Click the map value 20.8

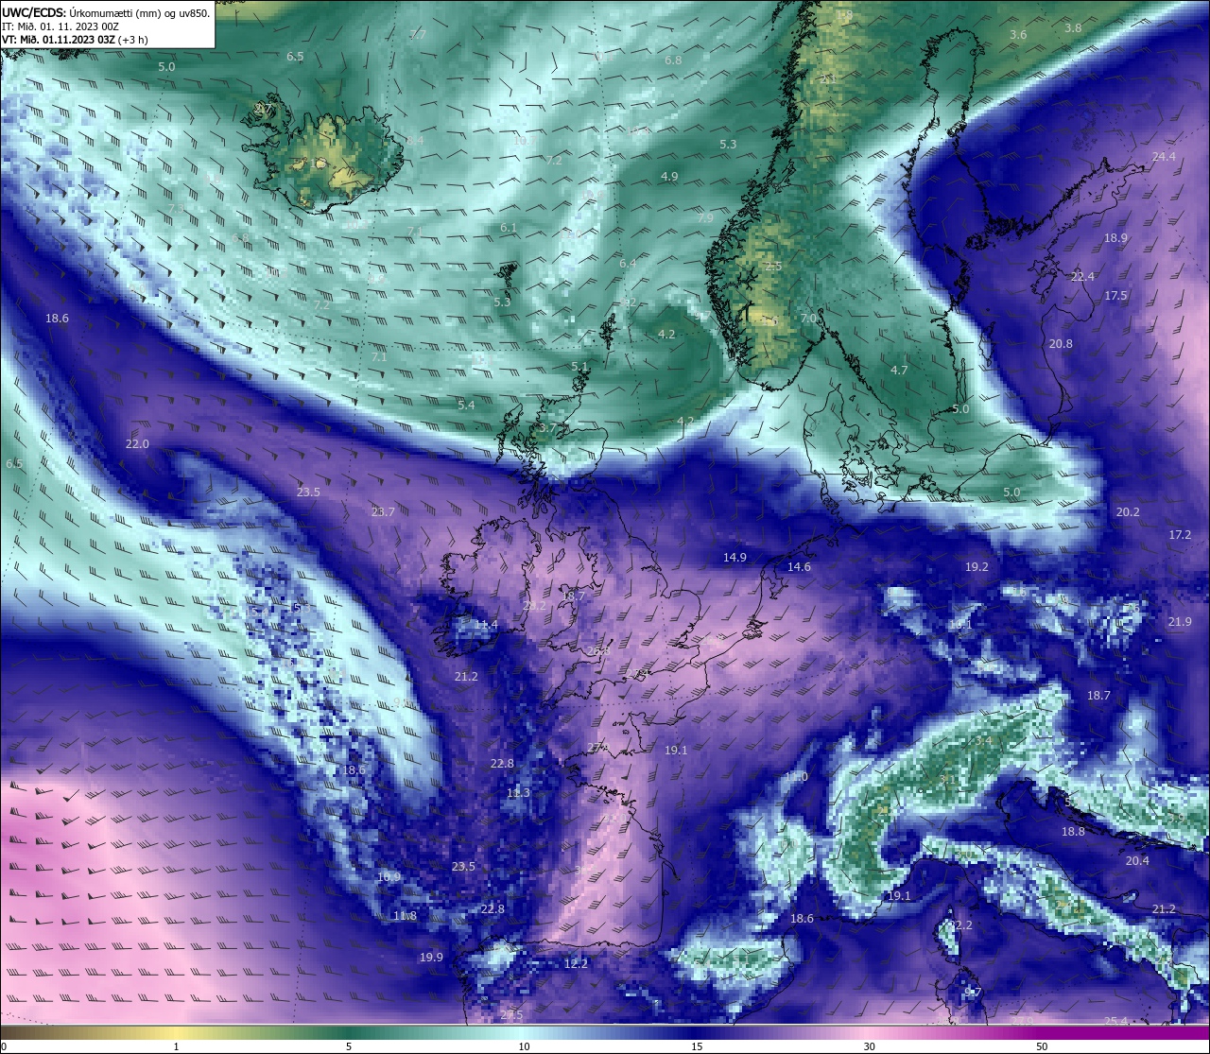(1061, 344)
